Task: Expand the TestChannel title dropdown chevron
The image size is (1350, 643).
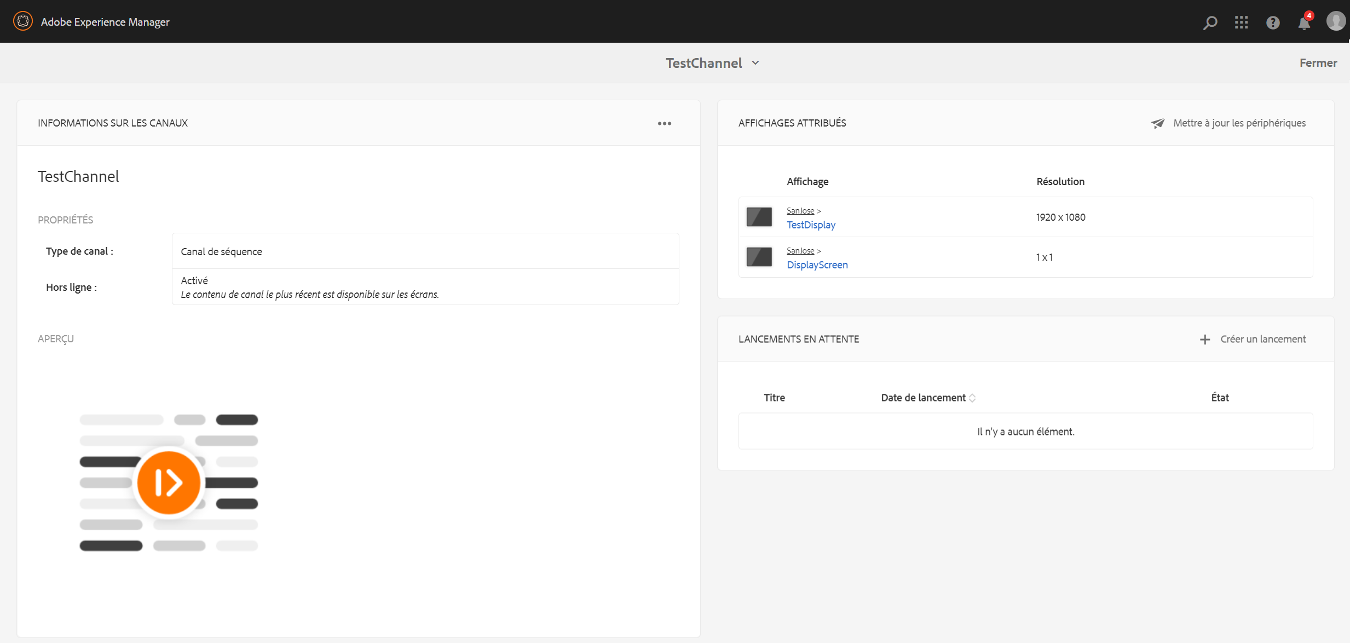Action: point(755,63)
